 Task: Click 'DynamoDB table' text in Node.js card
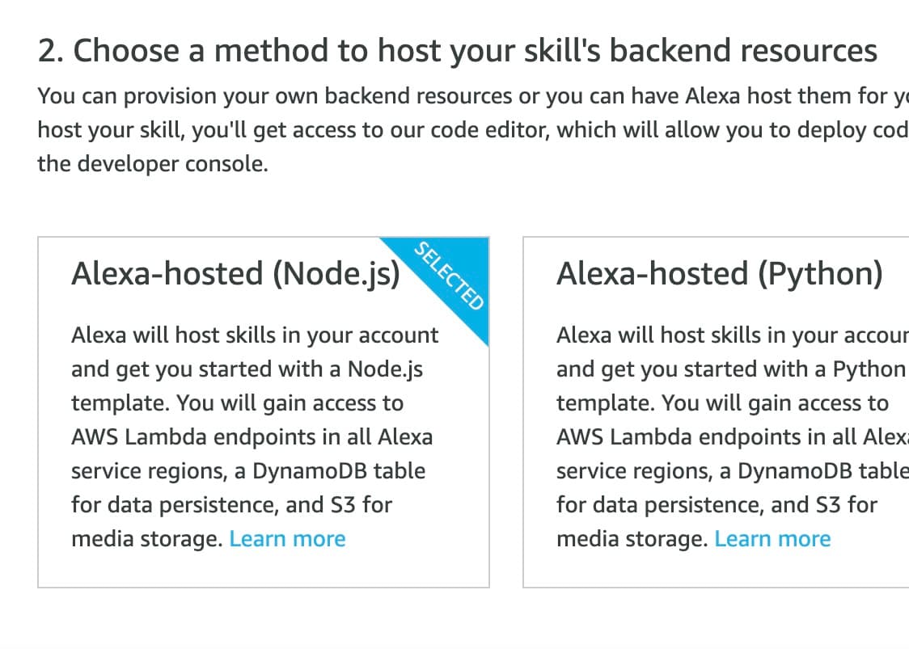pyautogui.click(x=339, y=471)
